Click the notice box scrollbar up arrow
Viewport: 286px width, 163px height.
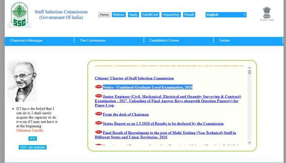tap(250, 68)
